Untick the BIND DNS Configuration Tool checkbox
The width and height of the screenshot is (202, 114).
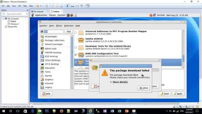click(x=76, y=55)
